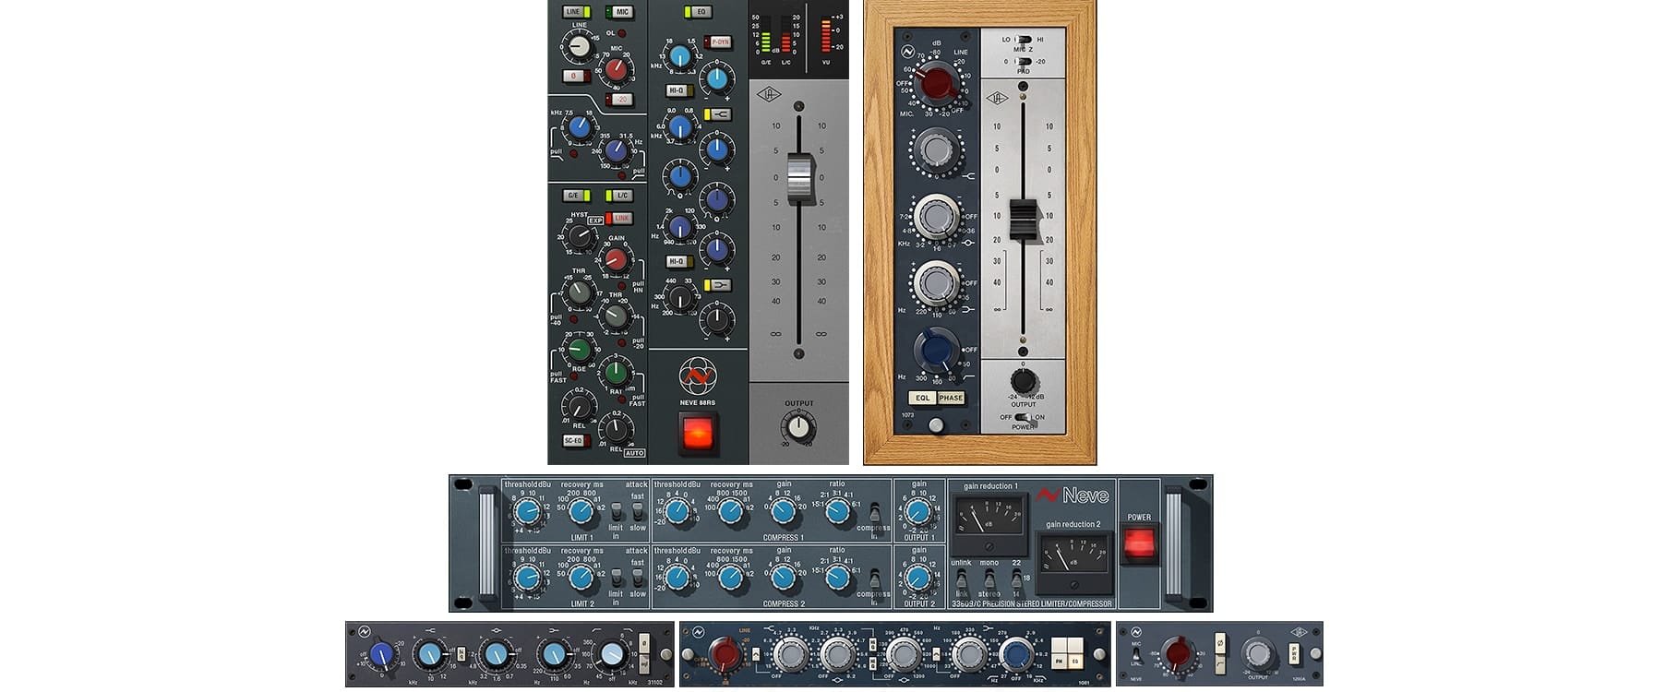Image resolution: width=1666 pixels, height=692 pixels.
Task: Toggle the red LINK button on 88RS dynamics
Action: pyautogui.click(x=619, y=219)
